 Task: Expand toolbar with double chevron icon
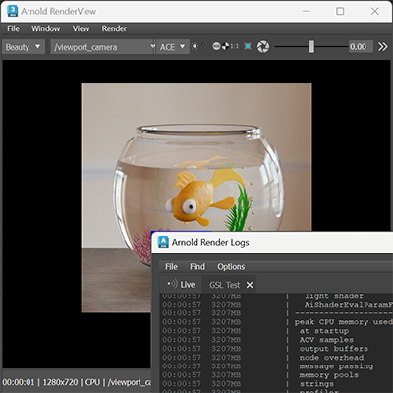coord(382,47)
